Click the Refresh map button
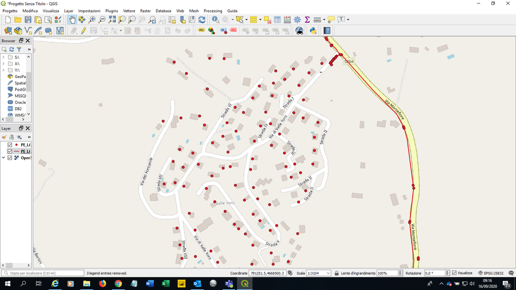516x290 pixels. tap(202, 20)
